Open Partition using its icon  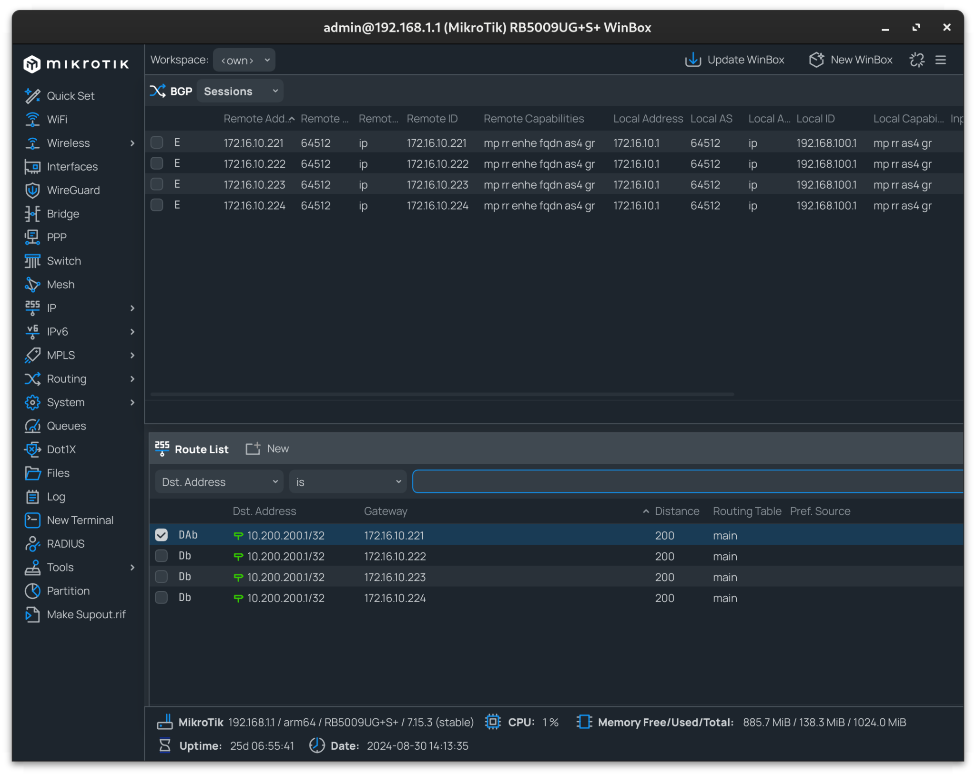[x=32, y=591]
